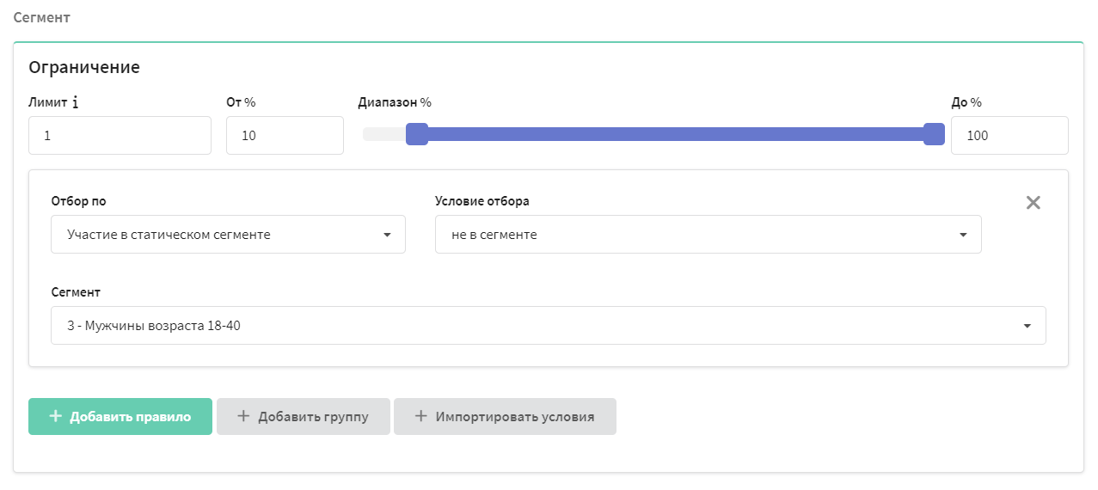Click the Импортировать условия button

tap(505, 416)
